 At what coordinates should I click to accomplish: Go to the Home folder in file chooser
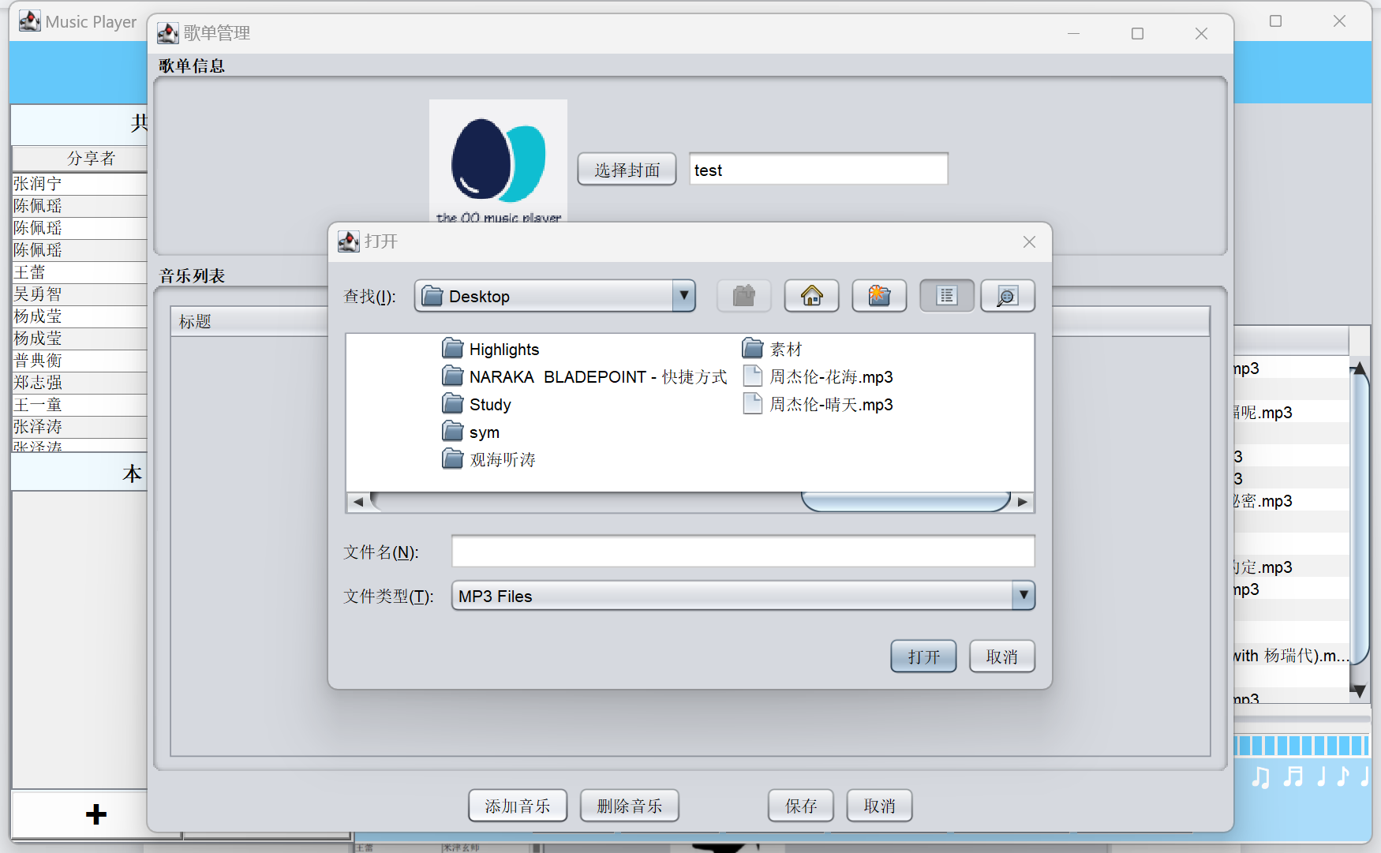pos(811,296)
